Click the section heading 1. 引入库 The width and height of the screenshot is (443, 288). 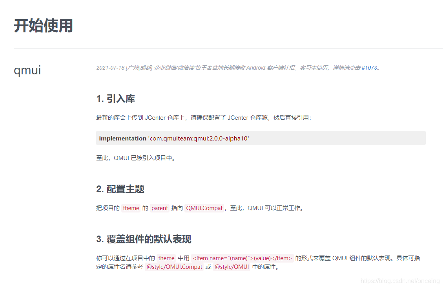[116, 99]
